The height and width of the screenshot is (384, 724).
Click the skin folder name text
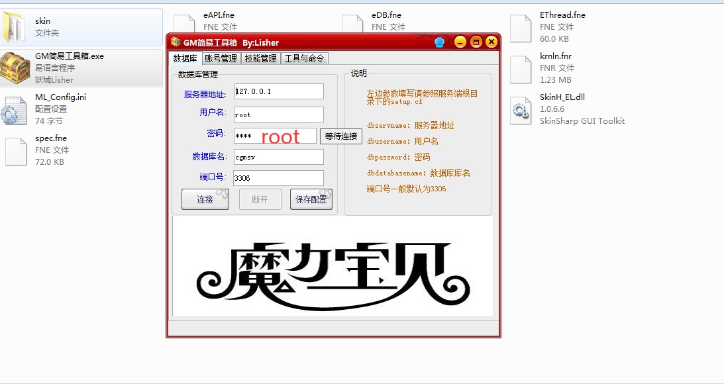pyautogui.click(x=42, y=21)
